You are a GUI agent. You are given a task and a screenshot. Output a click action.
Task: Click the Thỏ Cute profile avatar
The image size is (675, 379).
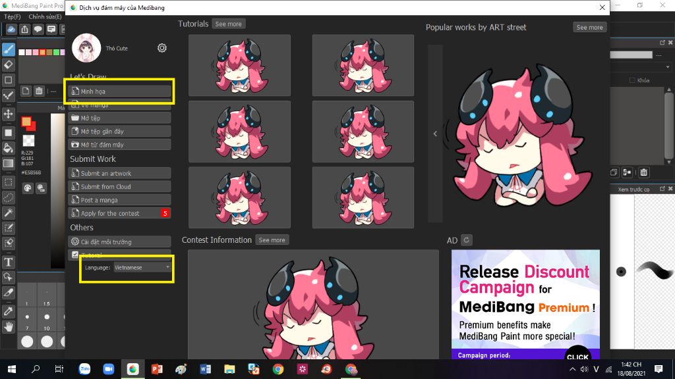[x=86, y=47]
